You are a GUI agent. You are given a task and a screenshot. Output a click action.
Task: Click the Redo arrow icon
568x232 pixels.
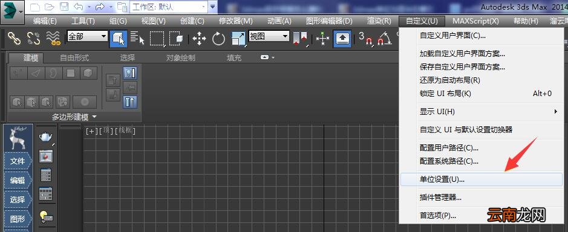100,7
